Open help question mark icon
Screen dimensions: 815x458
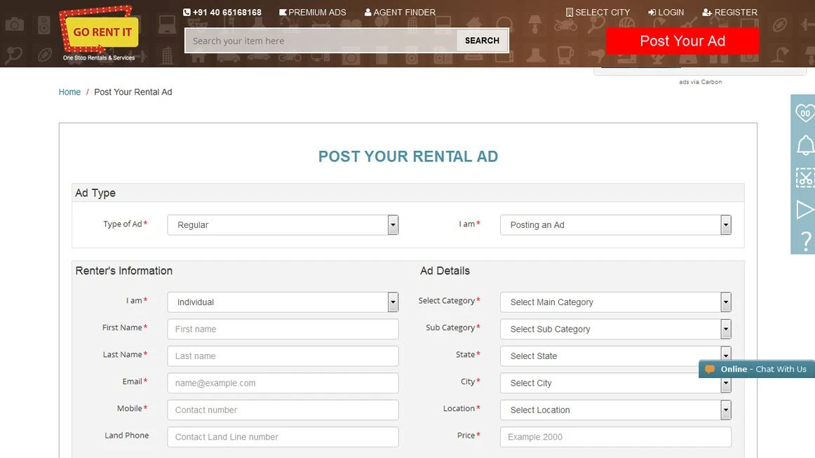(805, 241)
